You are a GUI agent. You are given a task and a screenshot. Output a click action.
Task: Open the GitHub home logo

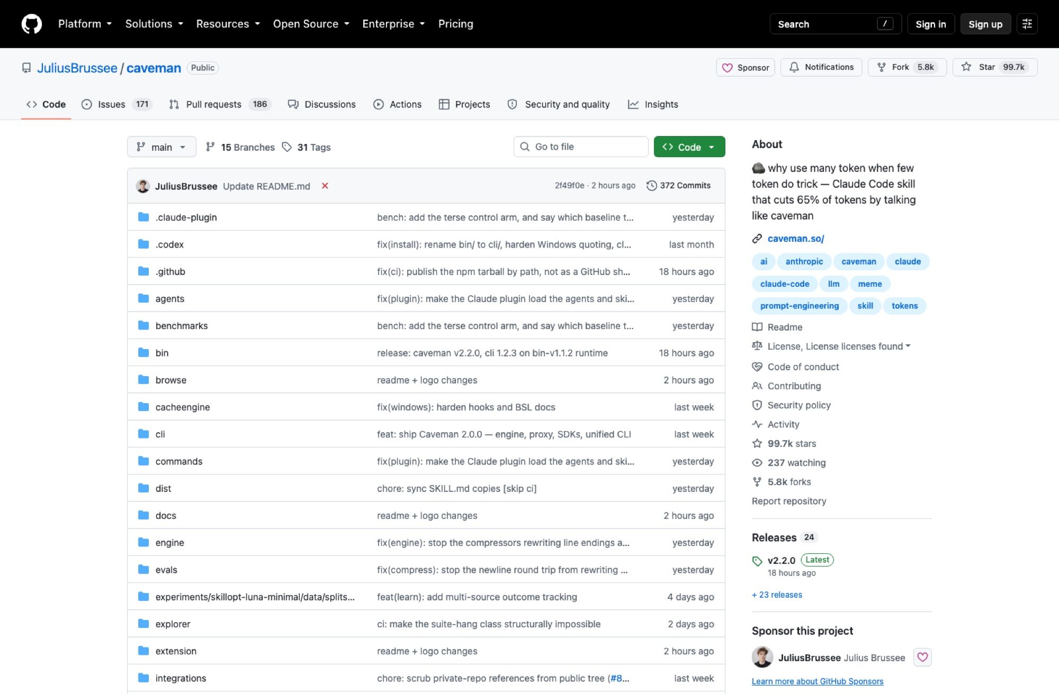(x=32, y=24)
